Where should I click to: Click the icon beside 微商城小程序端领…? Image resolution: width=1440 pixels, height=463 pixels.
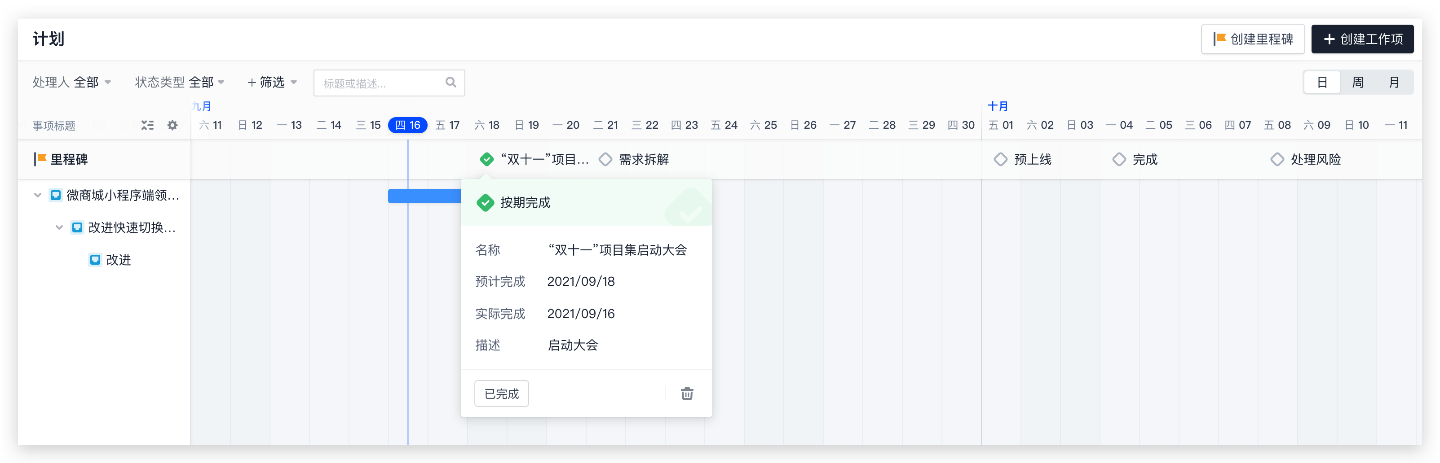55,195
